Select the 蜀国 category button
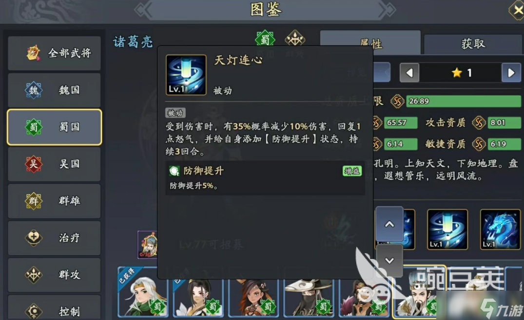The image size is (524, 320). 54,127
